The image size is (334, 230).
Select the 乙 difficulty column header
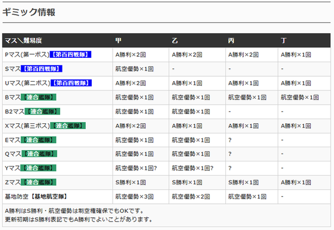point(175,41)
